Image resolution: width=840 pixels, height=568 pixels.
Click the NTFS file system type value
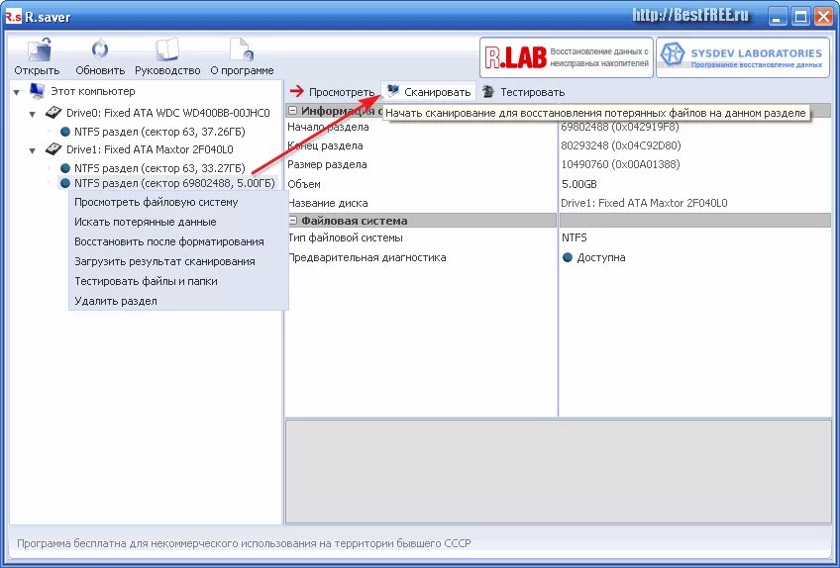tap(575, 237)
